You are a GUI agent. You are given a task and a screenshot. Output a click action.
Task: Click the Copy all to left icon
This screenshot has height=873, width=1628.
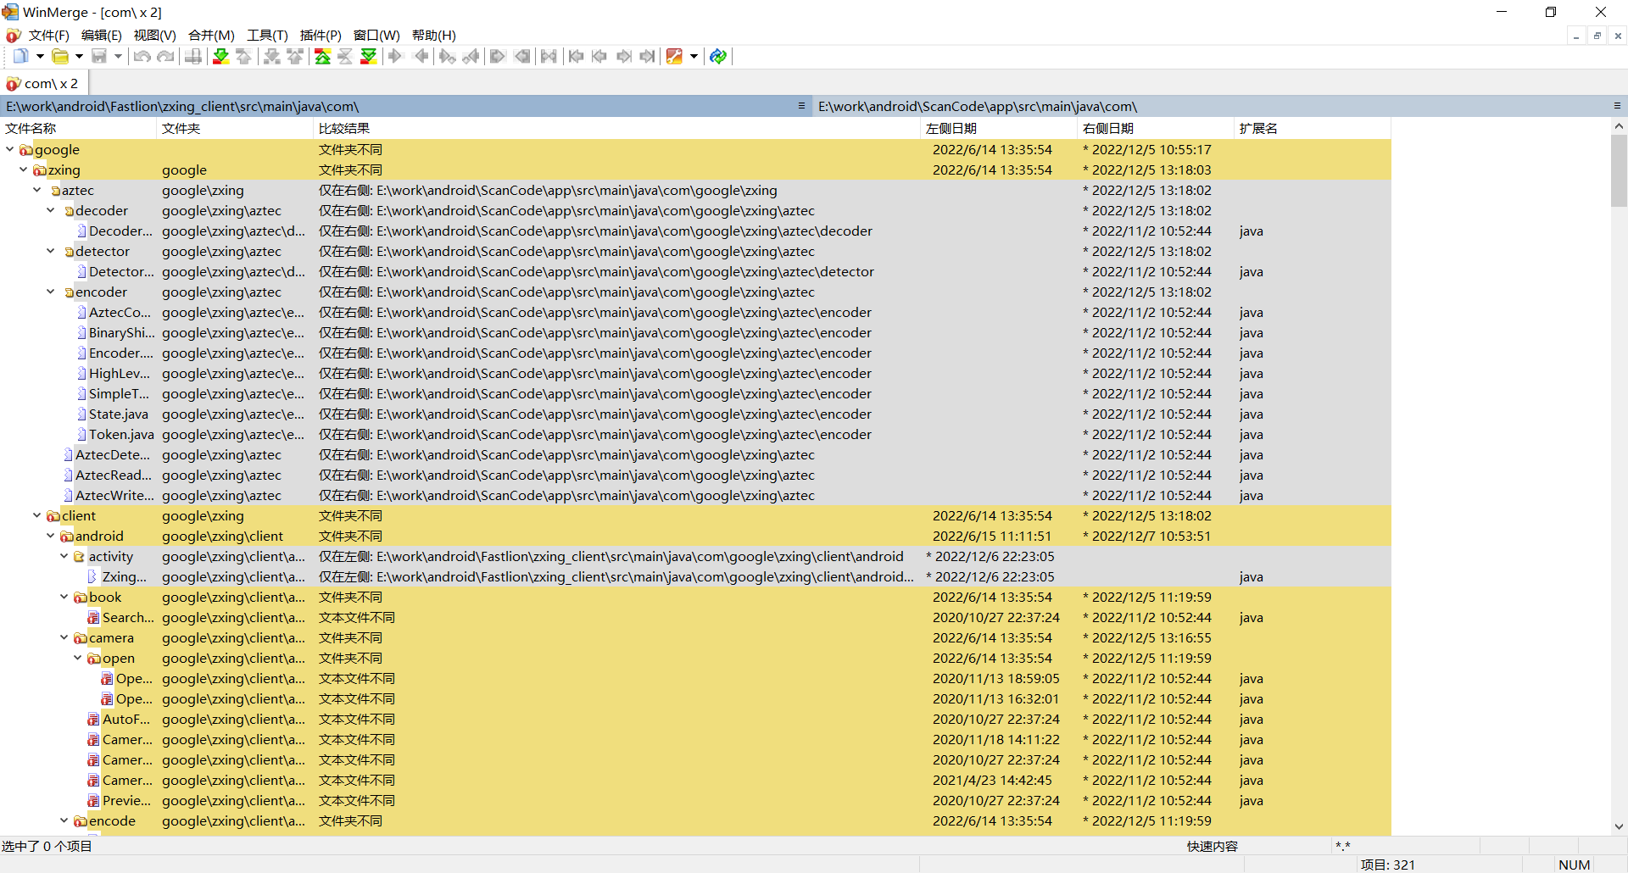tap(522, 56)
